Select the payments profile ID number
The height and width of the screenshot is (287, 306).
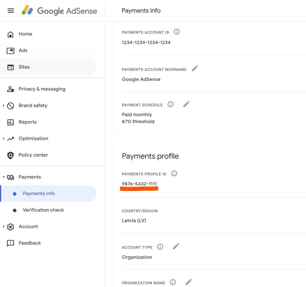click(139, 184)
